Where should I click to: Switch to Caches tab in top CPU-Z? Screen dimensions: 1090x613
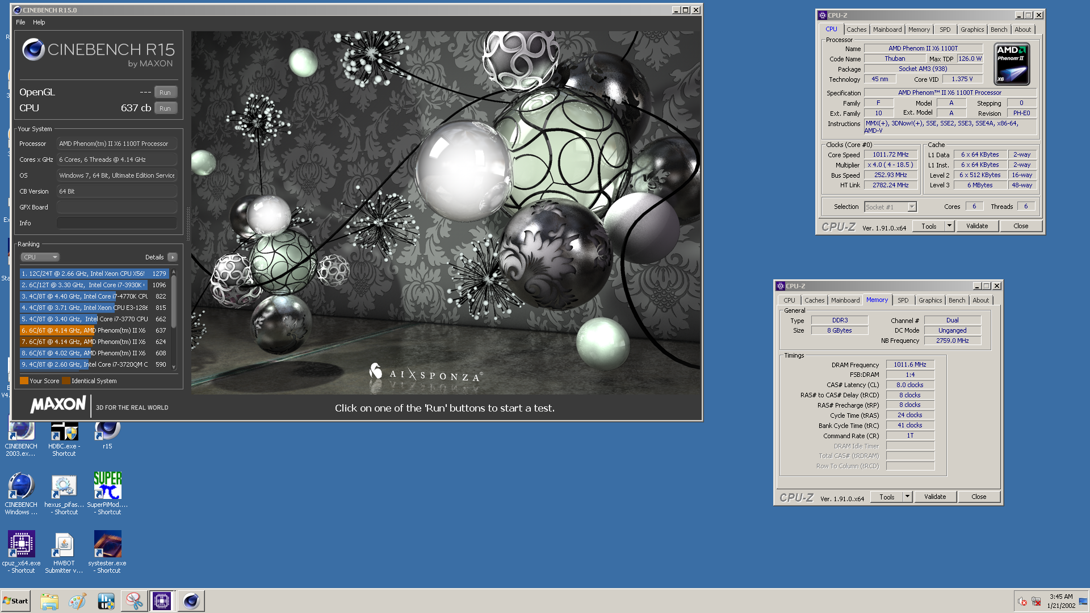click(857, 30)
